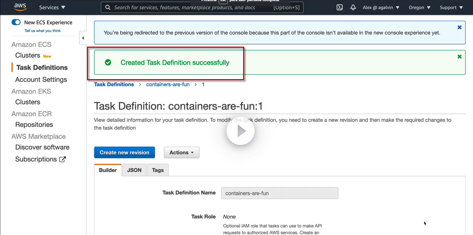Click the Task Definition Name field

pos(280,193)
